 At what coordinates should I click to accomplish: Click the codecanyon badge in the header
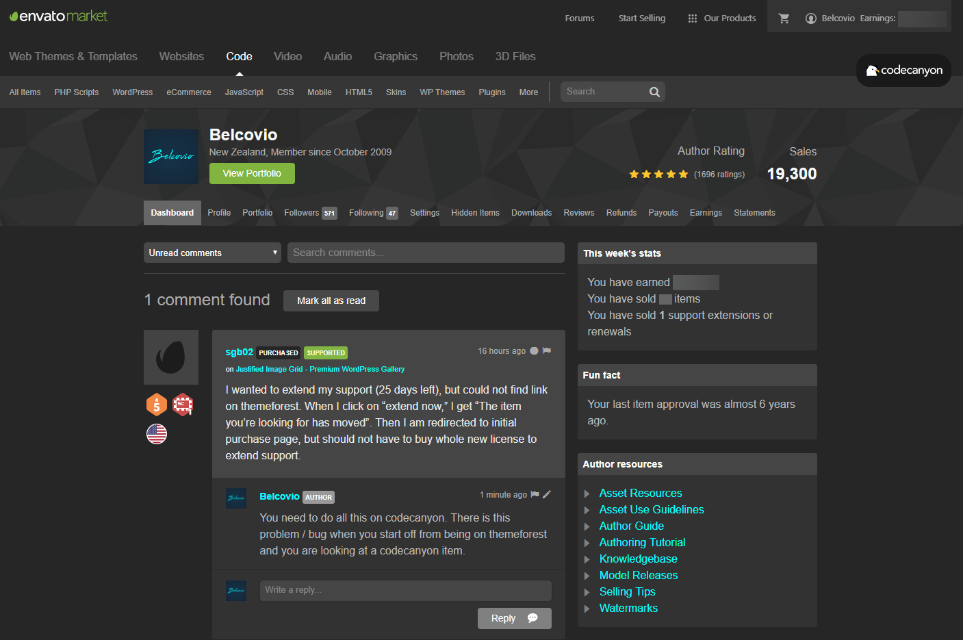point(903,70)
